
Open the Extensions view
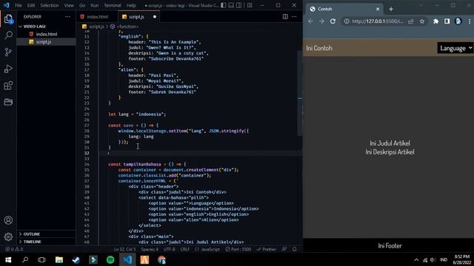coord(8,86)
